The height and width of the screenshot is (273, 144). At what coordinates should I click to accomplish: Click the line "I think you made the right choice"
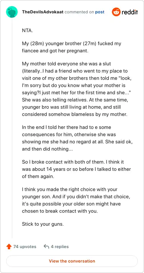click(x=70, y=189)
